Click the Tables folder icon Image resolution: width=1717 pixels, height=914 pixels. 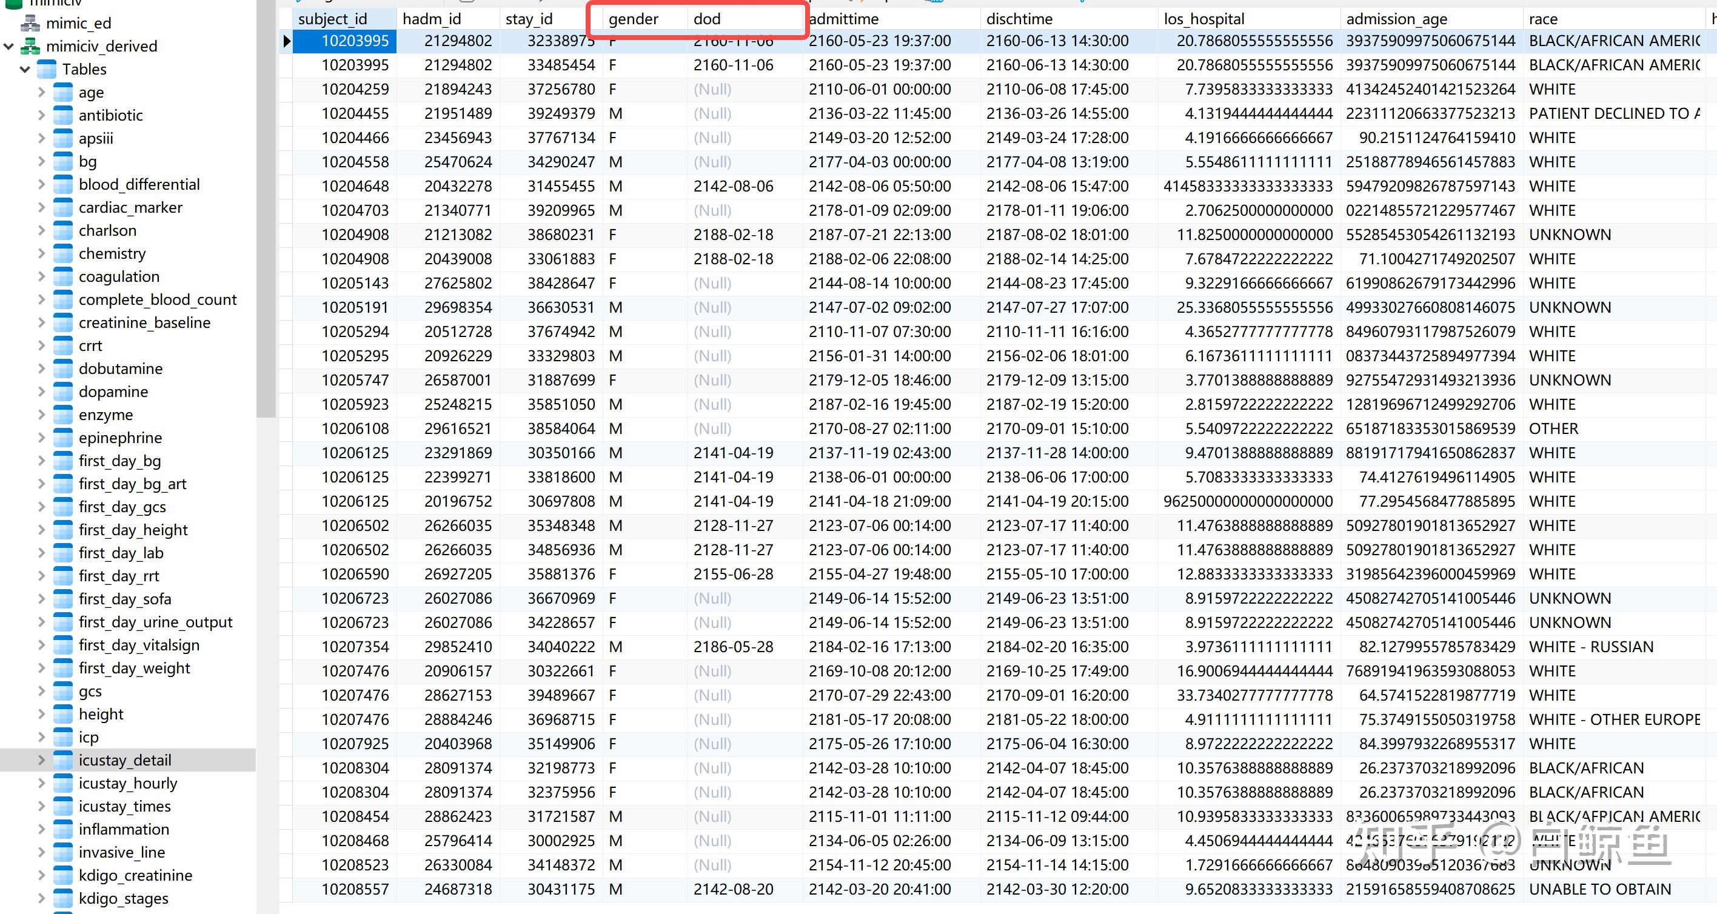click(x=47, y=69)
